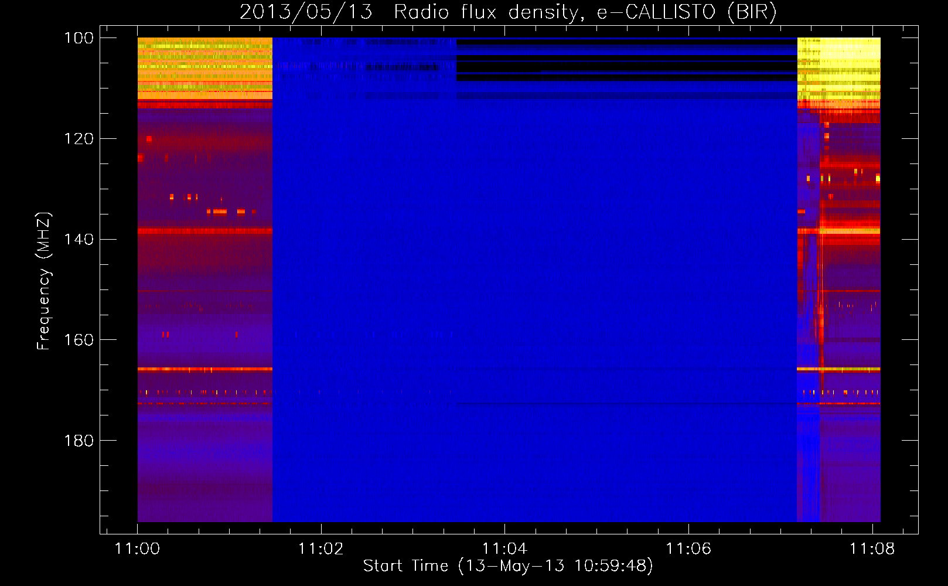Click the '140' frequency tick label
This screenshot has height=586, width=948.
pyautogui.click(x=79, y=239)
